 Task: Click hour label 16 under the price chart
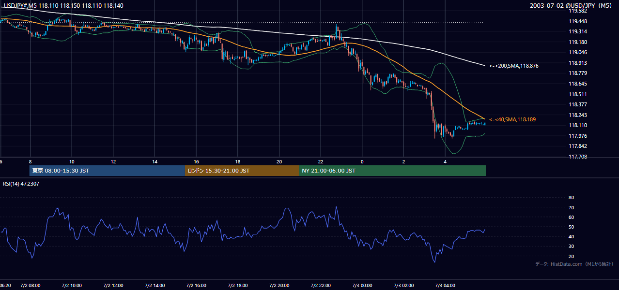click(x=196, y=161)
